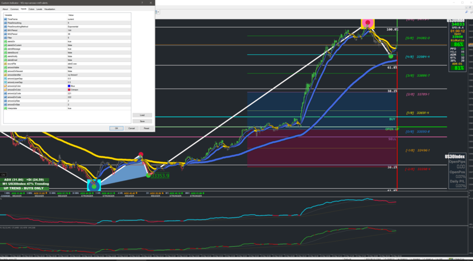The image size is (473, 261).
Task: Click the 34033 price in the US30Index panel
Action: 458,24
